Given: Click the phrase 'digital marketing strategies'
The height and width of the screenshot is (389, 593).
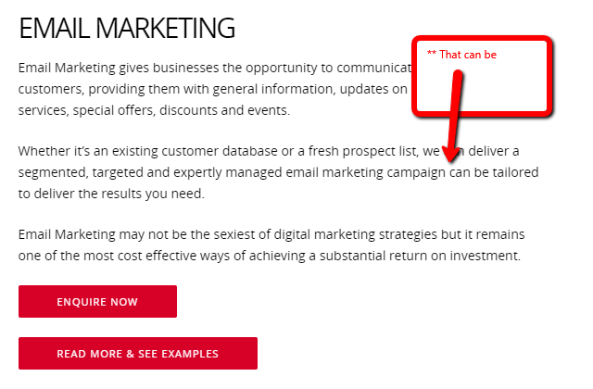Looking at the screenshot, I should [x=342, y=234].
